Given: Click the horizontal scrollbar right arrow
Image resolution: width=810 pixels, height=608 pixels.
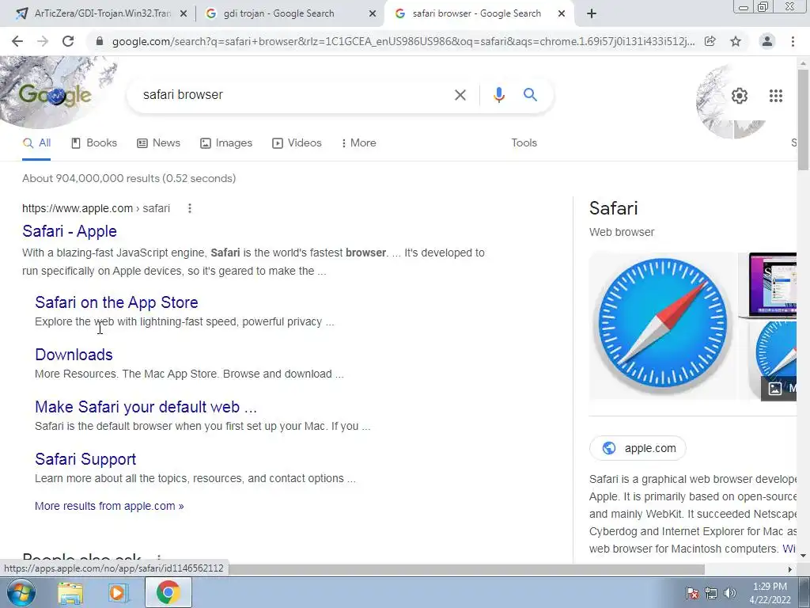Looking at the screenshot, I should point(790,569).
